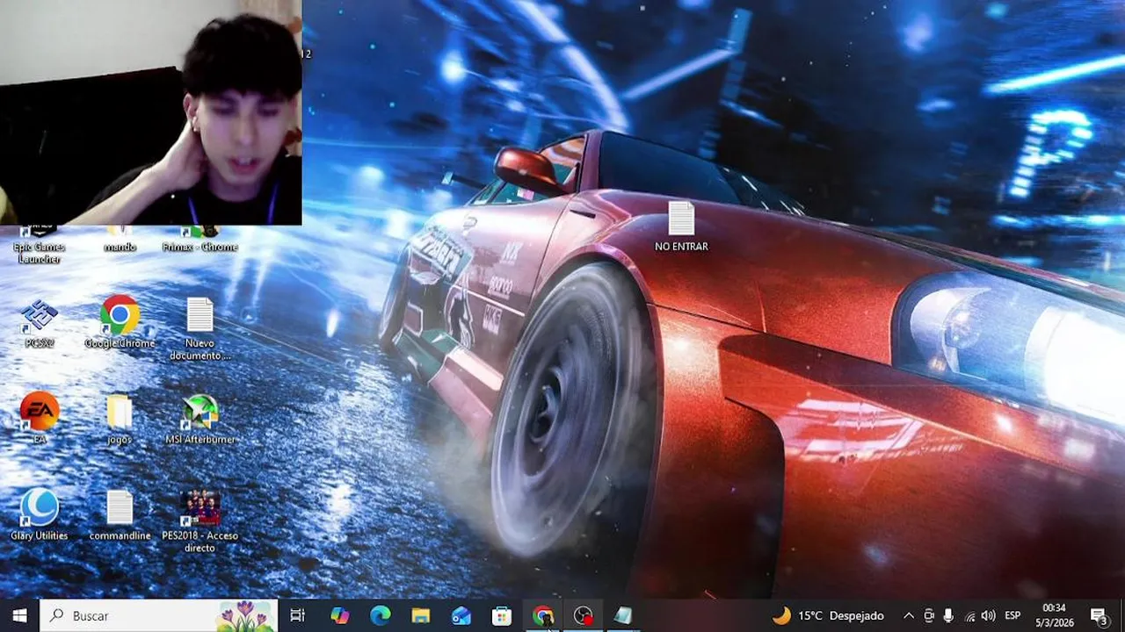This screenshot has height=632, width=1125.
Task: Click the microphone tray icon
Action: click(948, 615)
